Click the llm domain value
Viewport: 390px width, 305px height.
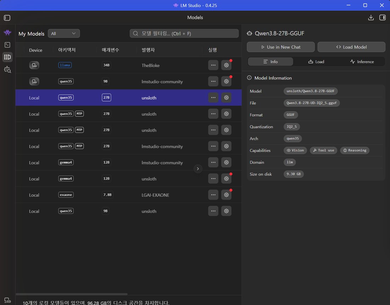tap(290, 162)
